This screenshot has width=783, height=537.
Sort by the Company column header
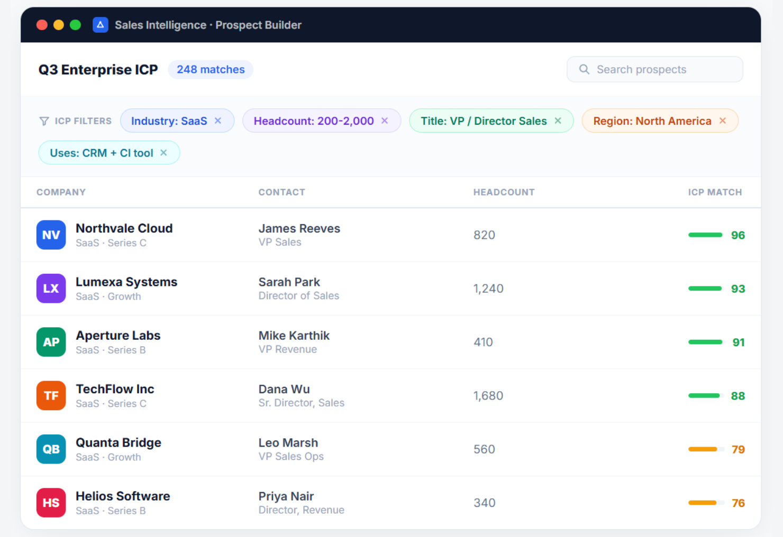click(x=61, y=192)
